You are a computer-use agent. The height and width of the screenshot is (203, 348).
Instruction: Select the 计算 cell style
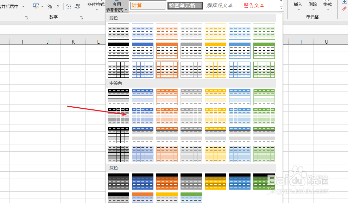tap(147, 5)
